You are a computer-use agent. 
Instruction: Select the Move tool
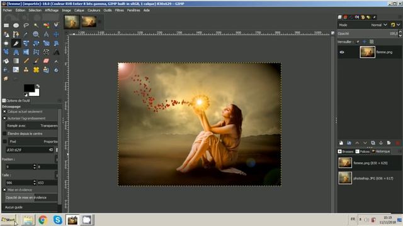click(x=56, y=35)
